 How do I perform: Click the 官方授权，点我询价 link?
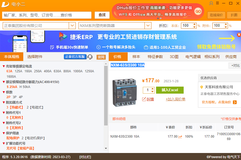point(216,102)
